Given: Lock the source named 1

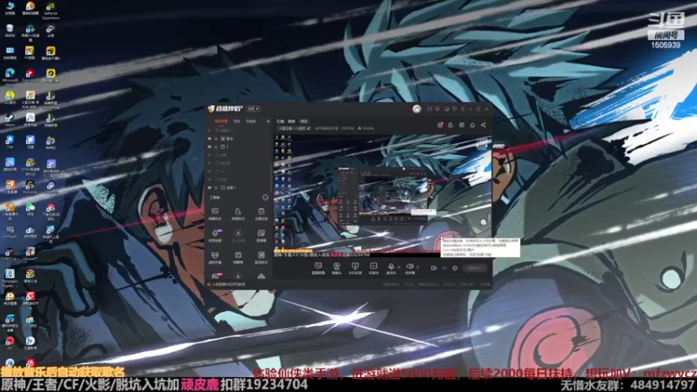Looking at the screenshot, I should 216,146.
